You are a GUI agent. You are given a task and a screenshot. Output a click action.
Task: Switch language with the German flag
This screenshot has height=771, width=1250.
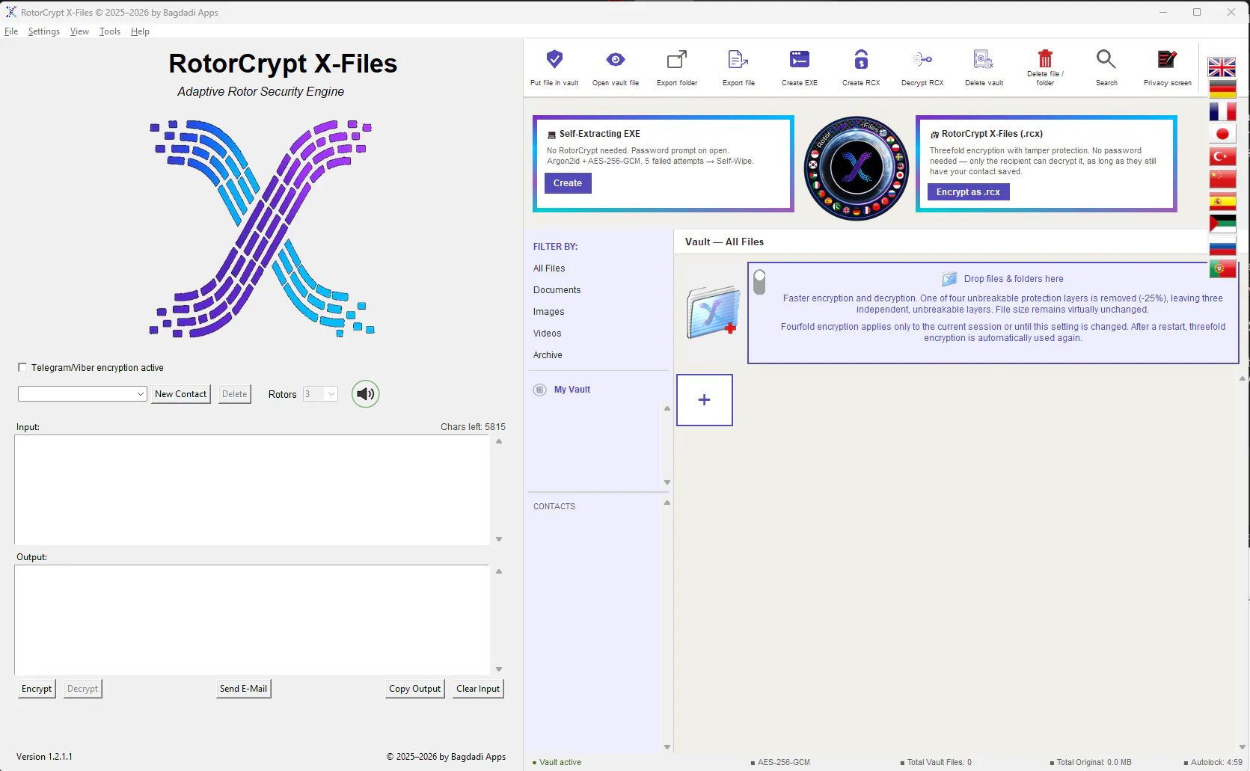pyautogui.click(x=1222, y=89)
